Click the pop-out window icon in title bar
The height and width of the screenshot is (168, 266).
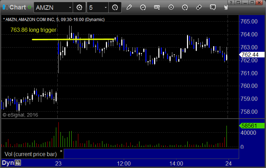238,2
